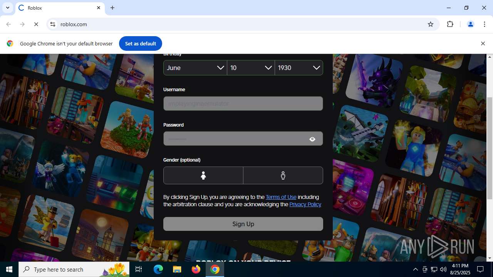Open the Windows Start menu
This screenshot has width=493, height=277.
pos(9,269)
